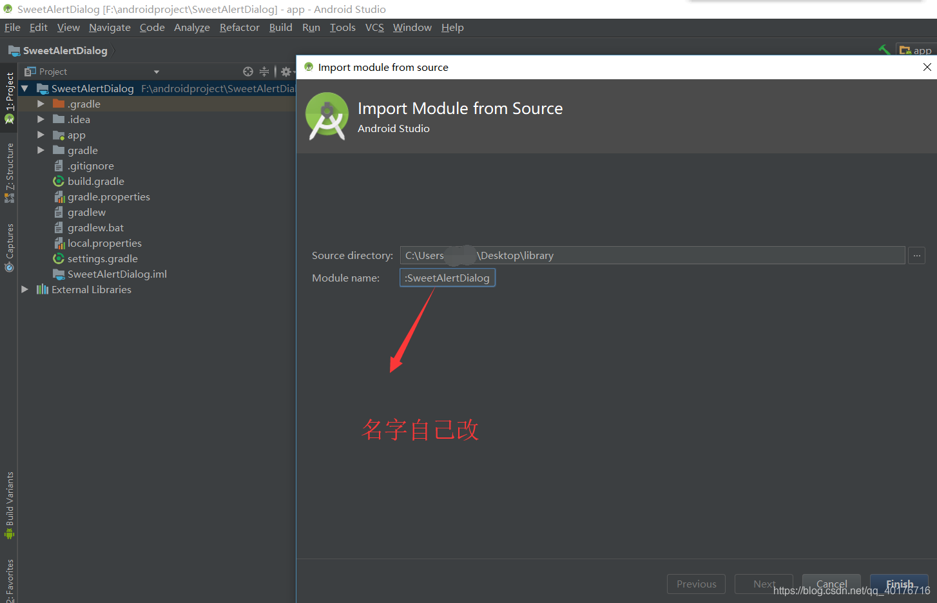Expand the gradle folder
The height and width of the screenshot is (603, 937).
click(41, 150)
